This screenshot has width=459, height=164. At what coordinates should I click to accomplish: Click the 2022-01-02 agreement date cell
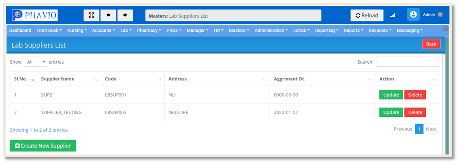pos(323,113)
